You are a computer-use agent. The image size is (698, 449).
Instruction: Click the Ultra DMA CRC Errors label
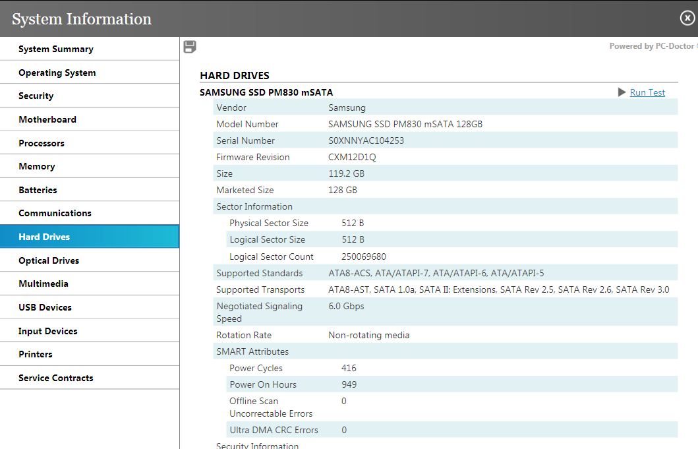coord(274,430)
